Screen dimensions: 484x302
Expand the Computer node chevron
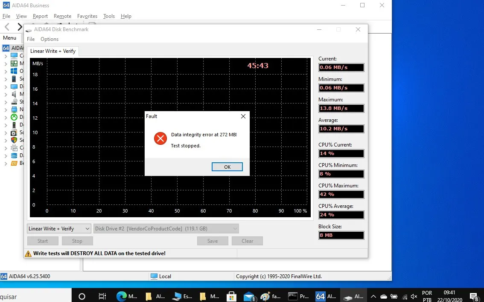point(6,56)
